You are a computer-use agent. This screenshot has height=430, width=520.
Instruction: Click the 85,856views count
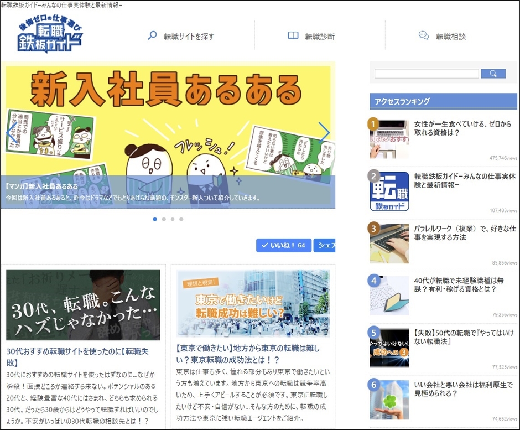(505, 262)
